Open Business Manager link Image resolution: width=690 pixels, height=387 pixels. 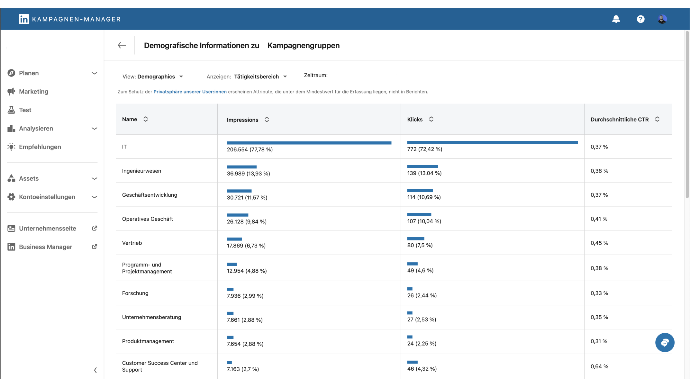pyautogui.click(x=45, y=247)
